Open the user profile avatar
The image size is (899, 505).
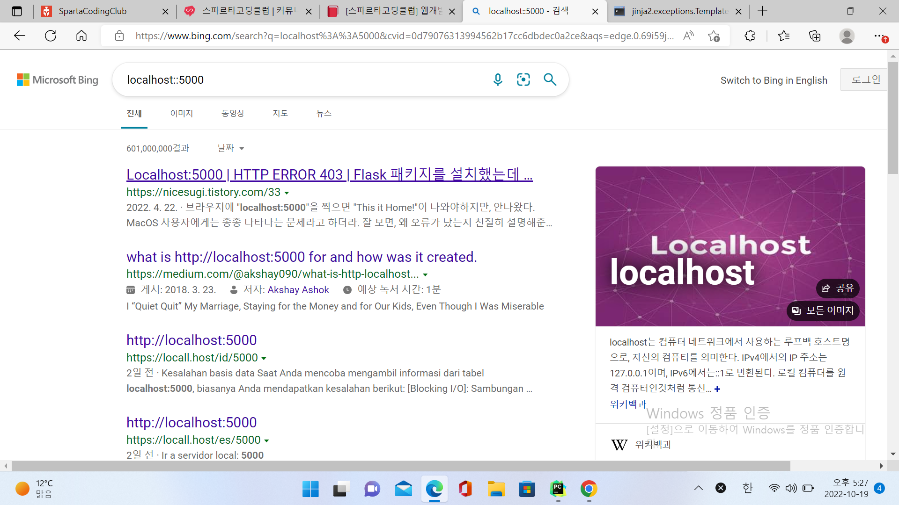pos(847,36)
